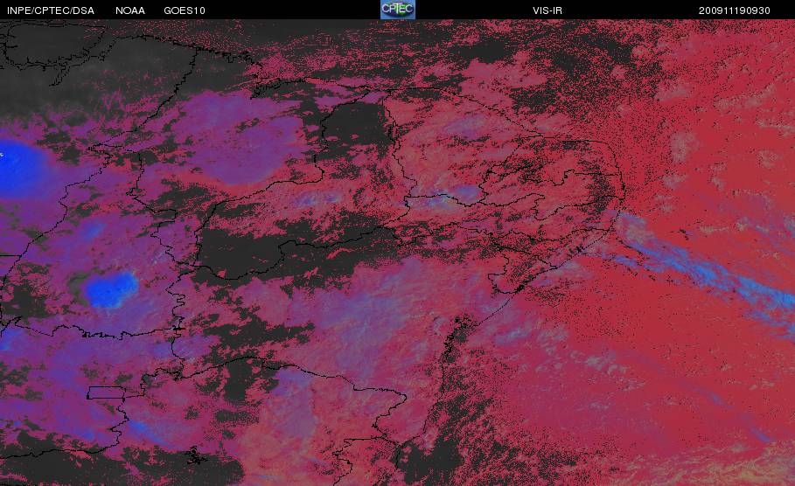Click the CPTEC logo in the header

click(397, 10)
